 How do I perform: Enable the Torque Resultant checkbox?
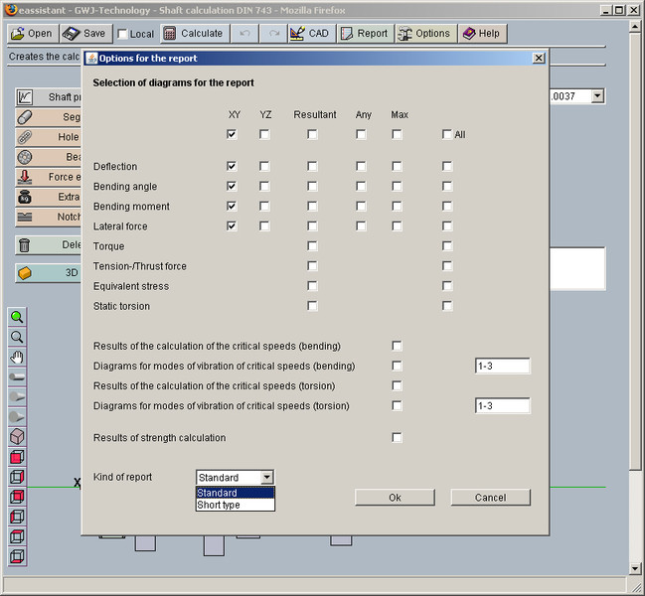[x=312, y=246]
